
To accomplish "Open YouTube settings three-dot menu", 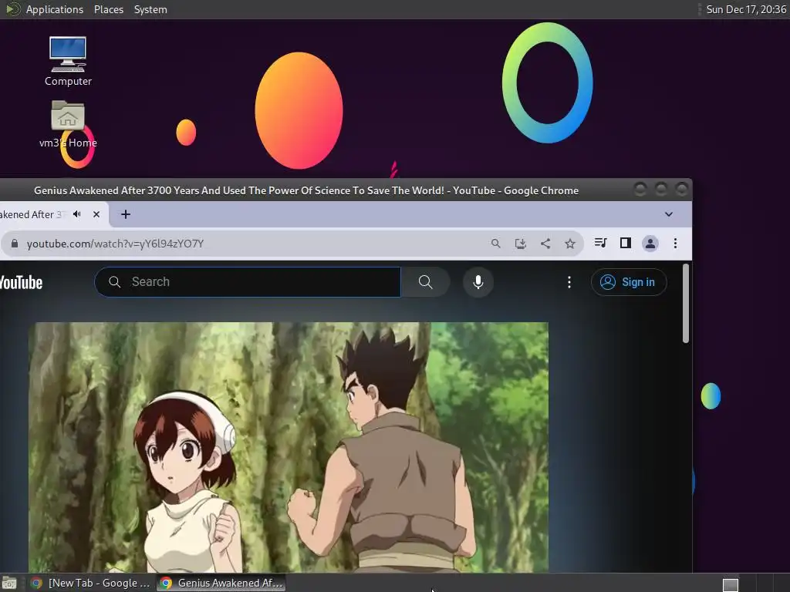I will (569, 282).
